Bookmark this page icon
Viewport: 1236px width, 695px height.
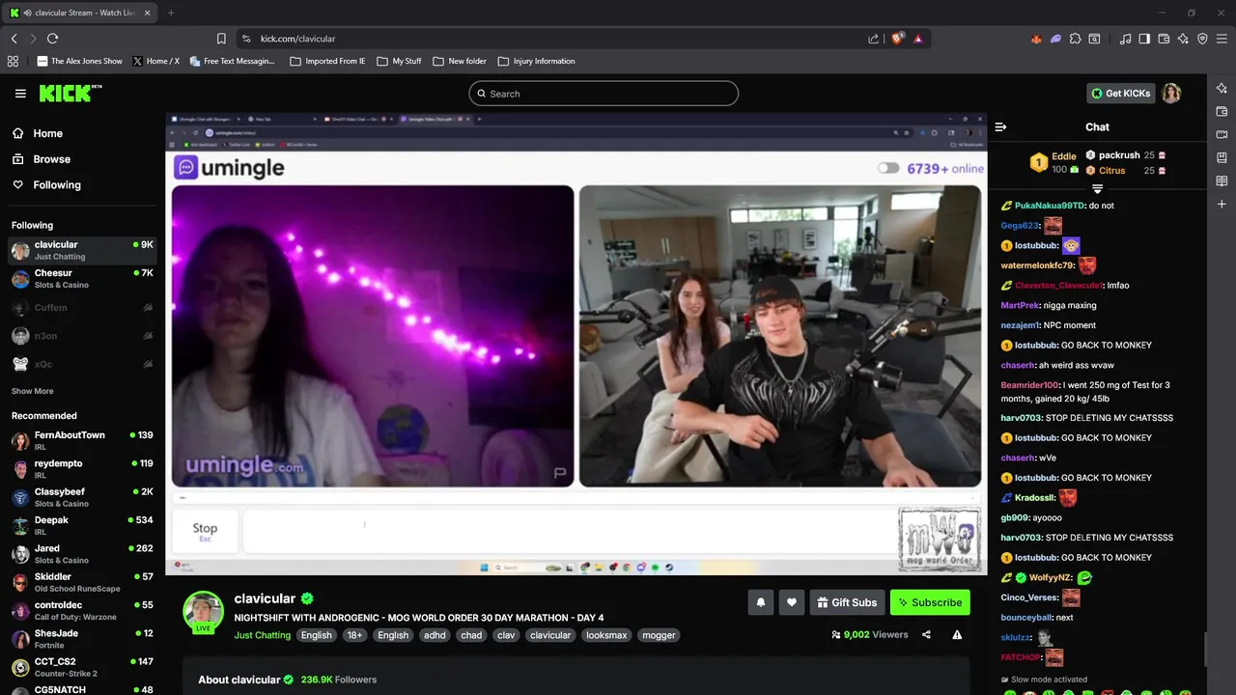221,39
